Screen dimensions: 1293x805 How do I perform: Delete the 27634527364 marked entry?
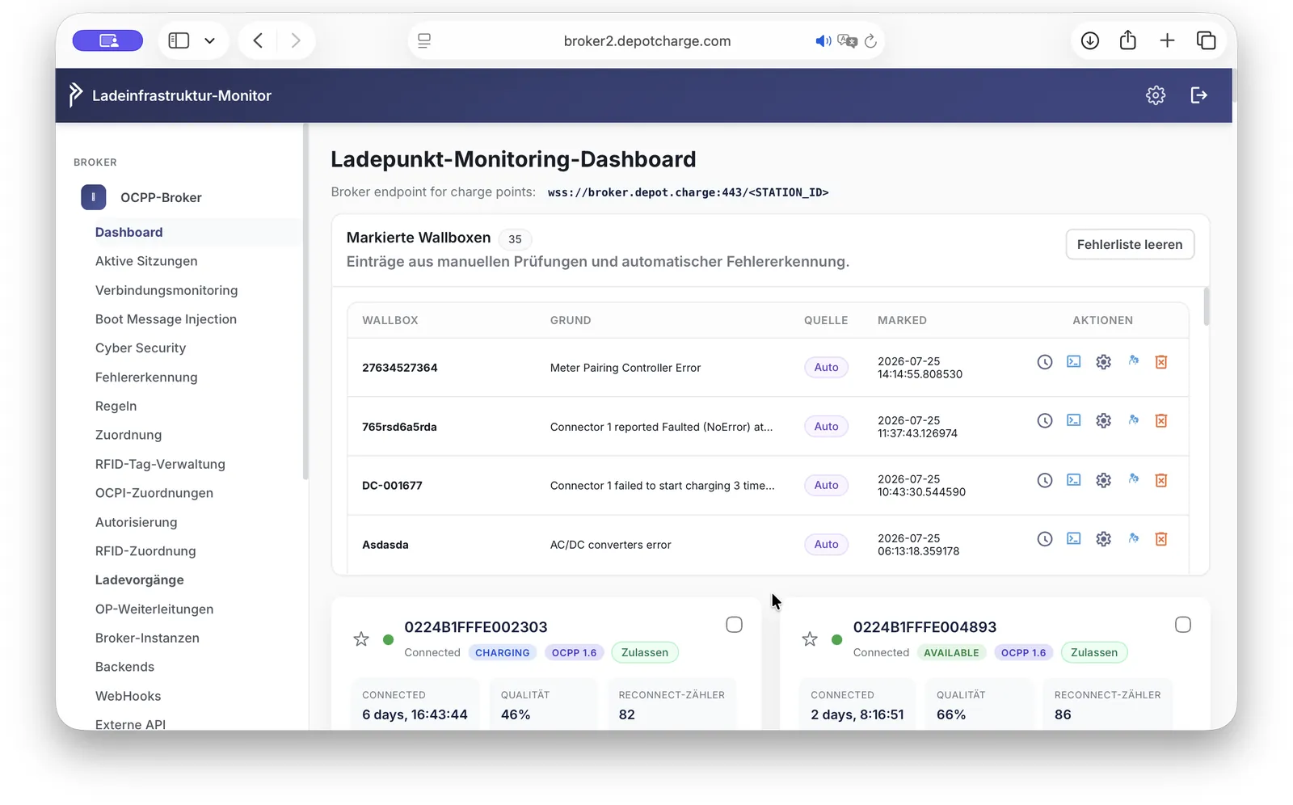point(1161,362)
